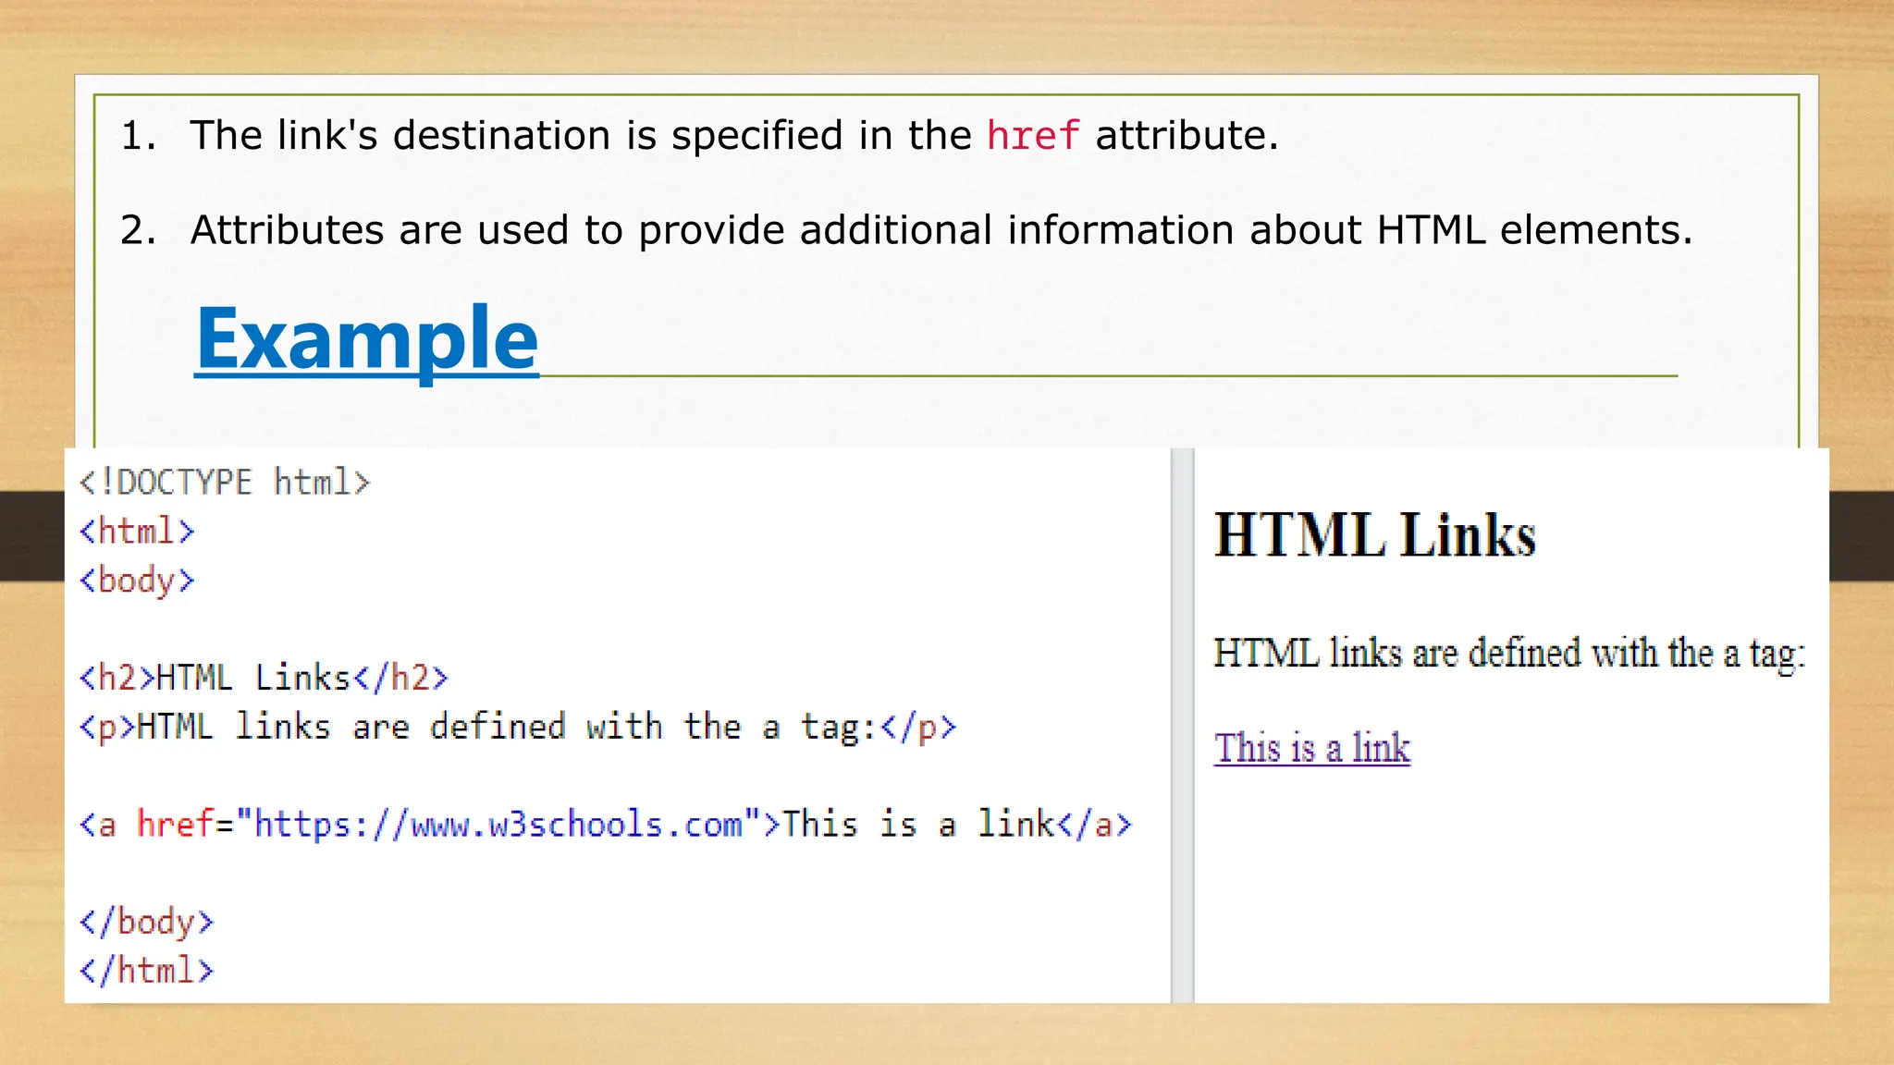Click the '<p>HTML links are defined' code line

point(518,728)
